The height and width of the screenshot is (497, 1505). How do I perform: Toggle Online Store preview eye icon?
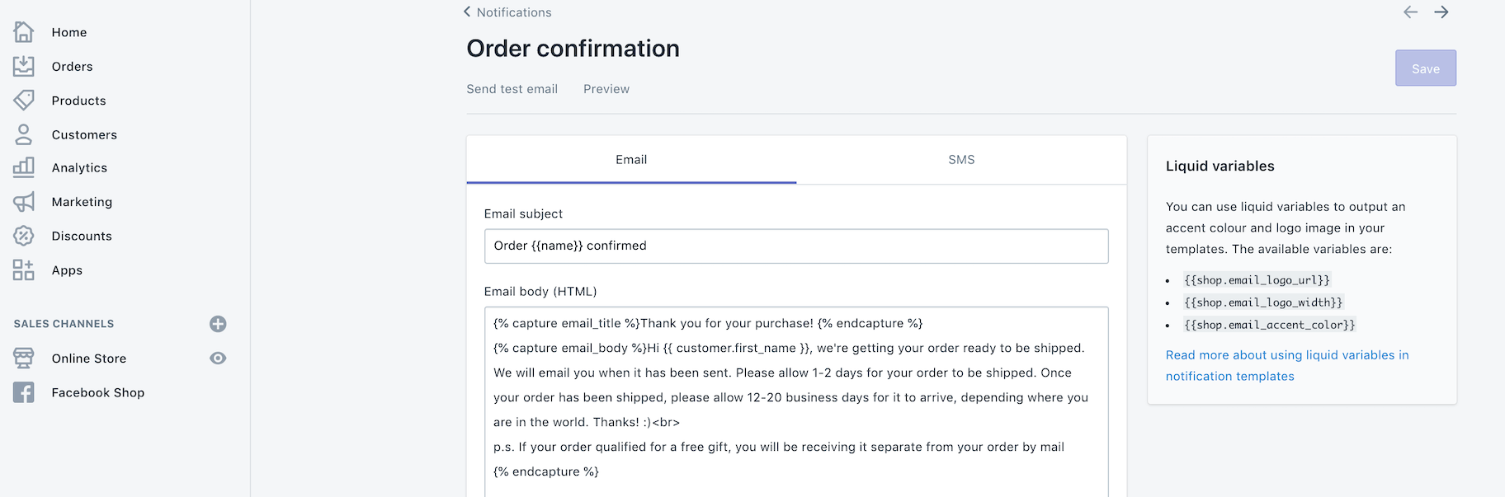218,358
